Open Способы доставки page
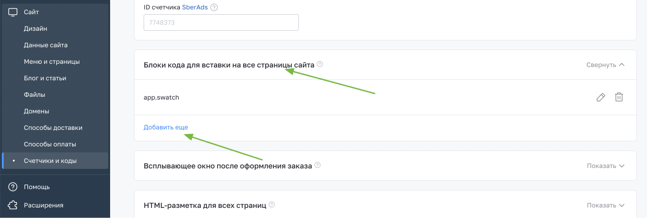 point(53,128)
